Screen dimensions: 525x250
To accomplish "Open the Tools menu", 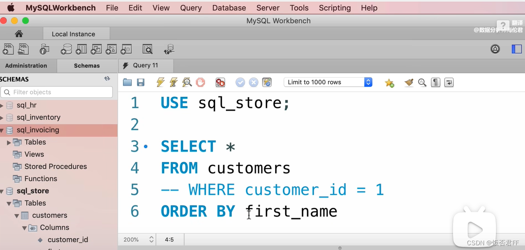I will 299,8.
